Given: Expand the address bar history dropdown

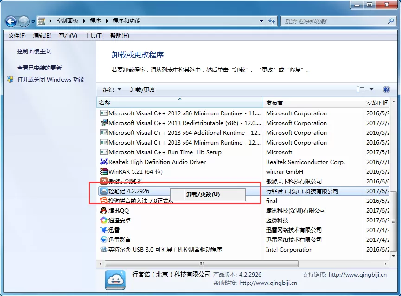Looking at the screenshot, I should click(x=261, y=21).
